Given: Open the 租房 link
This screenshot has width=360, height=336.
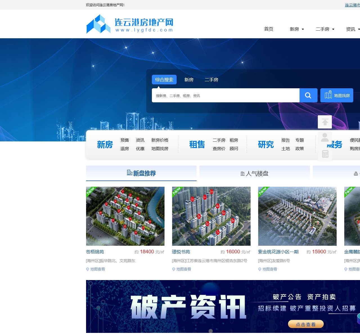Looking at the screenshot, I should pos(234,140).
